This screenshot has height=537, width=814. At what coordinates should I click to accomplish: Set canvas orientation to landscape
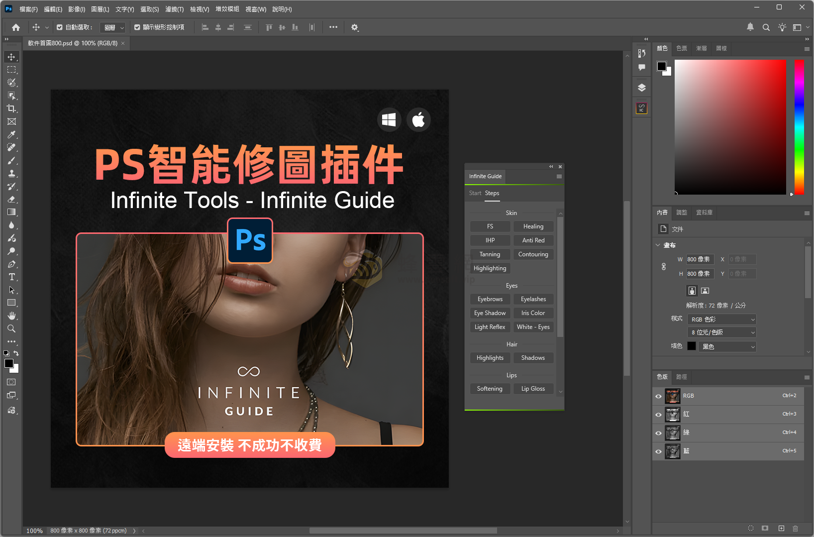pyautogui.click(x=705, y=291)
